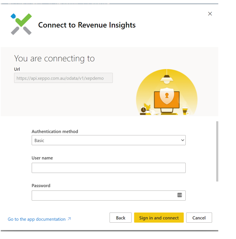Click the external link arrow beside documentation
The width and height of the screenshot is (236, 239).
click(69, 219)
